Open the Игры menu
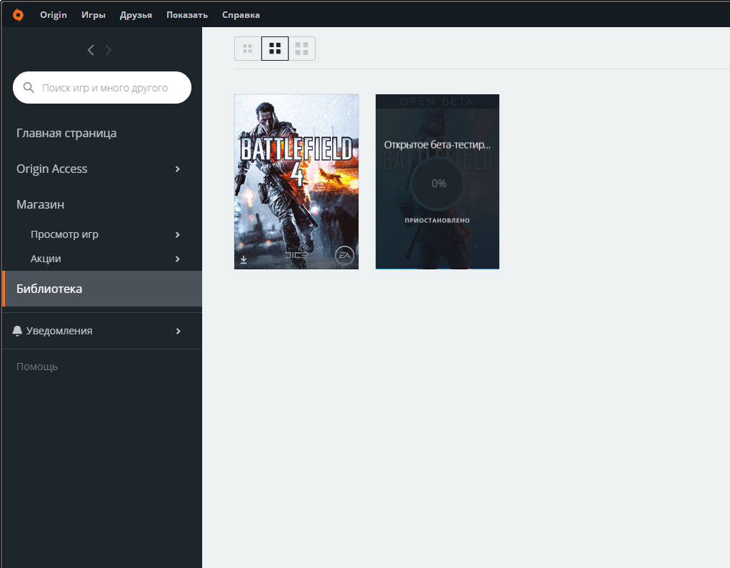The height and width of the screenshot is (568, 730). (x=93, y=15)
